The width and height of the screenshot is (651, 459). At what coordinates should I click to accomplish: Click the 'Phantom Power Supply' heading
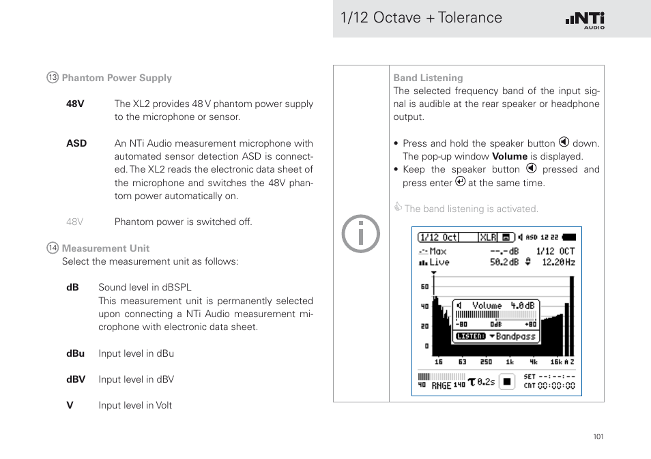tap(117, 78)
